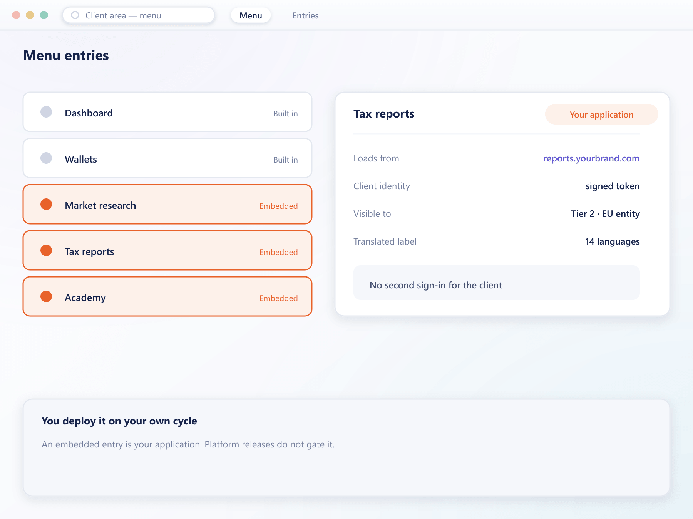
Task: Click the Menu entries page heading
Action: click(x=66, y=55)
